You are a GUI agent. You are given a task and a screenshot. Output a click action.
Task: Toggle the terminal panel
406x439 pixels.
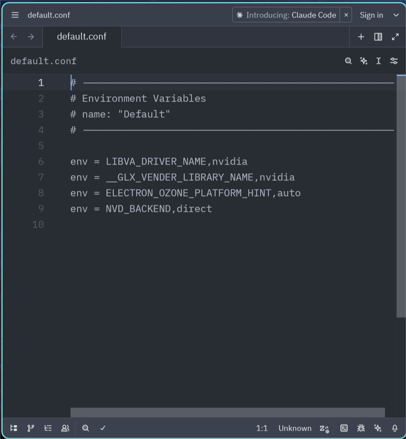[344, 428]
